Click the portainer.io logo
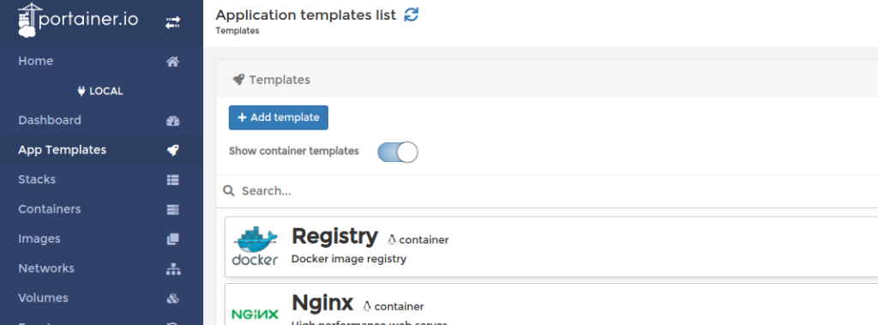 click(78, 21)
